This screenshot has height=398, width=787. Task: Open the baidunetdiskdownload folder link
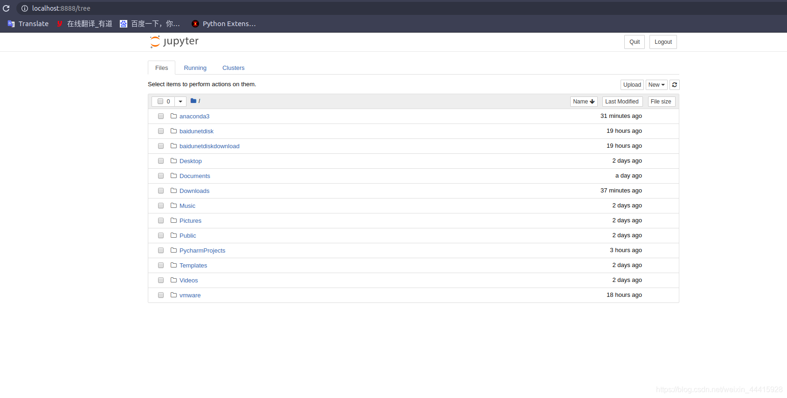209,146
